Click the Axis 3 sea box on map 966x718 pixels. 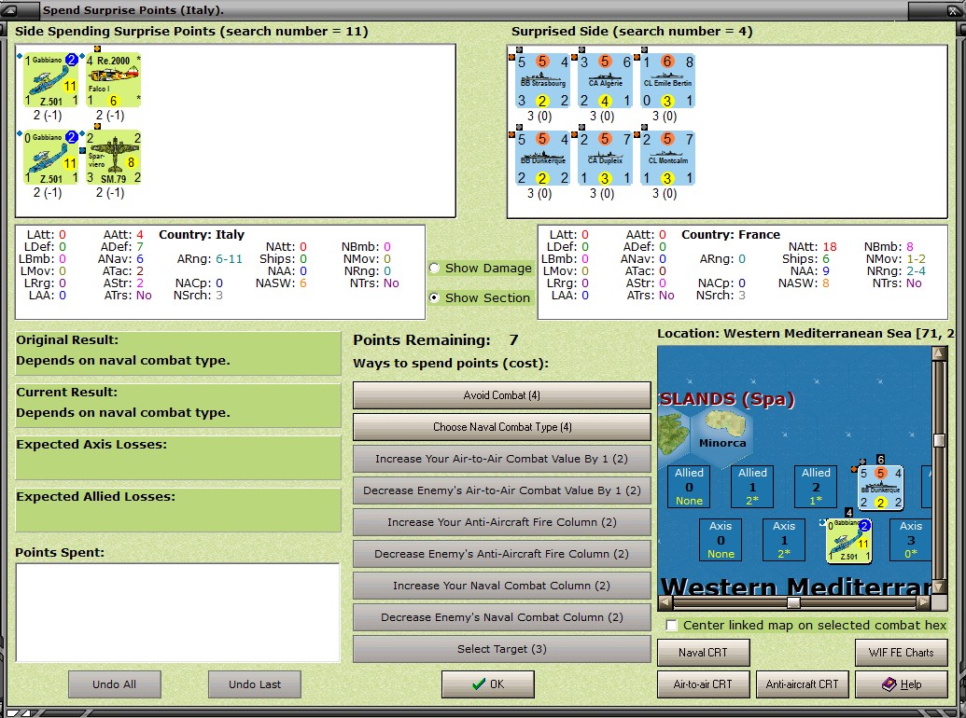[x=910, y=540]
